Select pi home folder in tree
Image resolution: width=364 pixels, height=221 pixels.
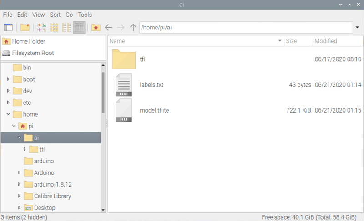pos(26,126)
